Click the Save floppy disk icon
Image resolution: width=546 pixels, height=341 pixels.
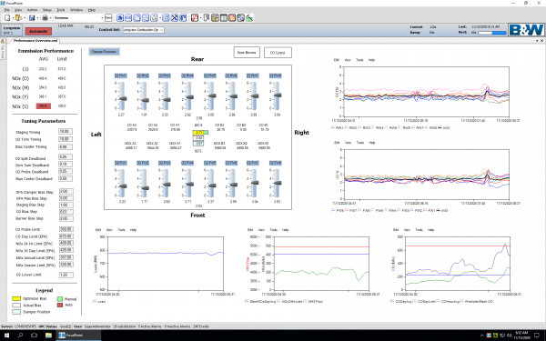coord(32,18)
